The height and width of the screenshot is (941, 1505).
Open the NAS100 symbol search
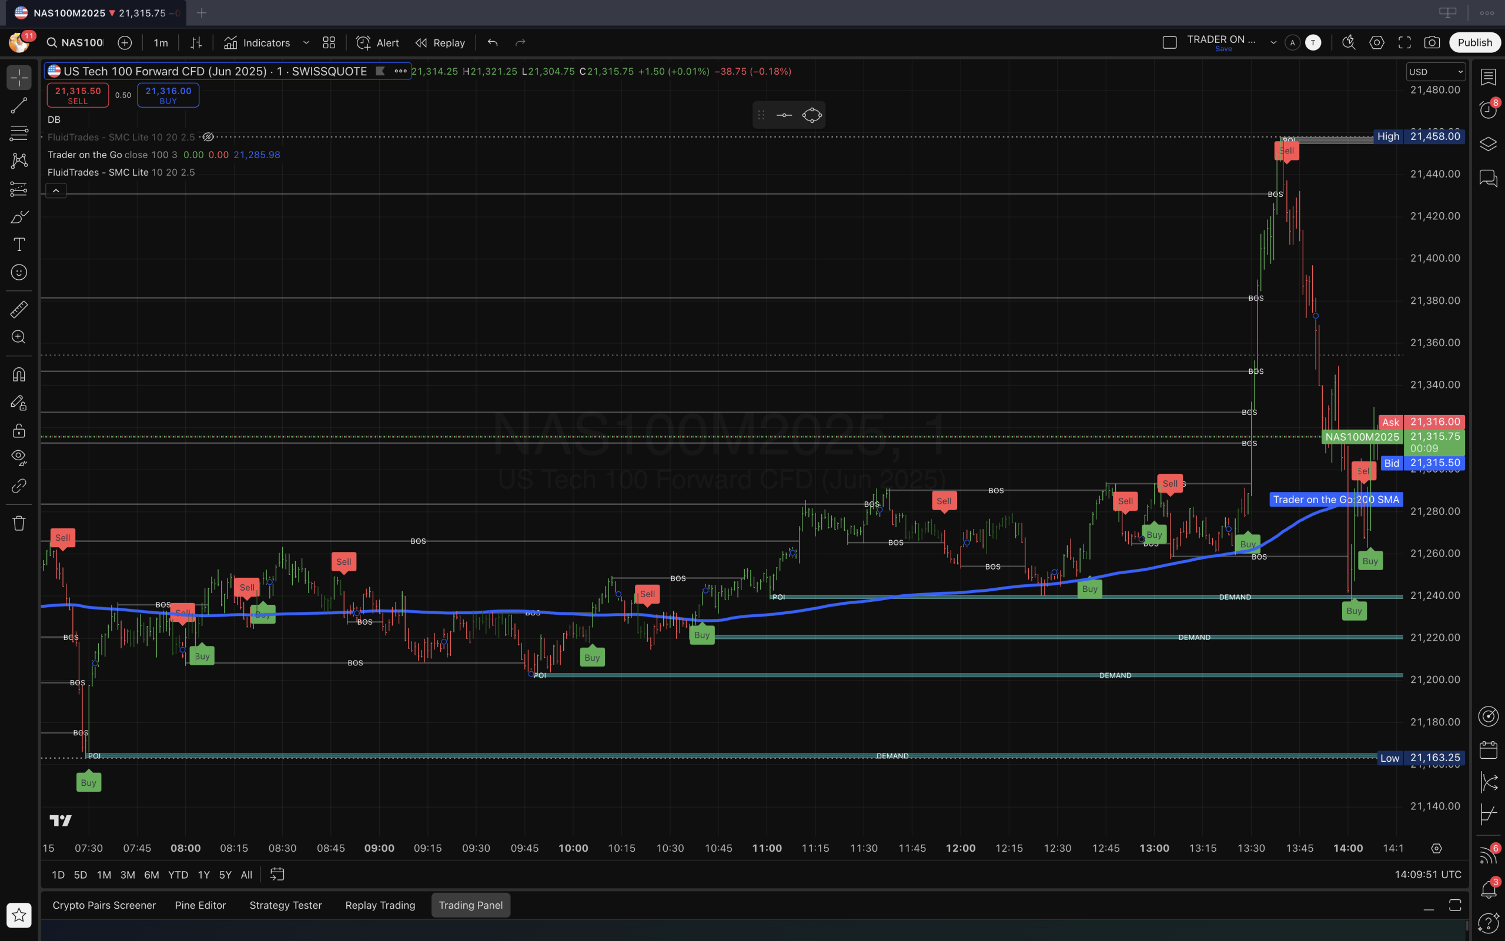[75, 42]
